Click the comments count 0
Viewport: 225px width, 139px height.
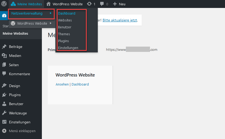point(107,4)
